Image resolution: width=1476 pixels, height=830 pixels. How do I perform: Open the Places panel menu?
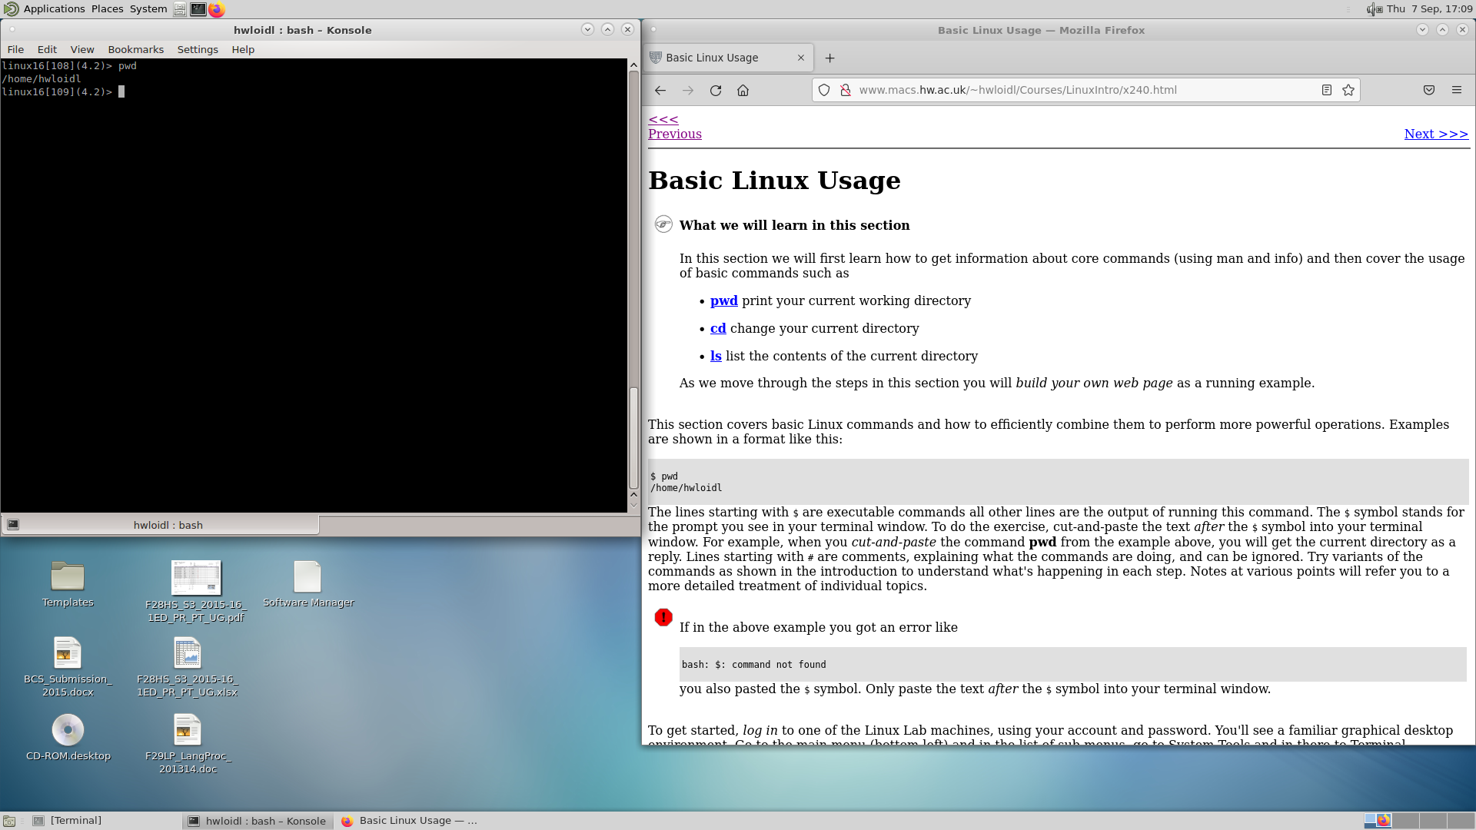click(x=107, y=8)
